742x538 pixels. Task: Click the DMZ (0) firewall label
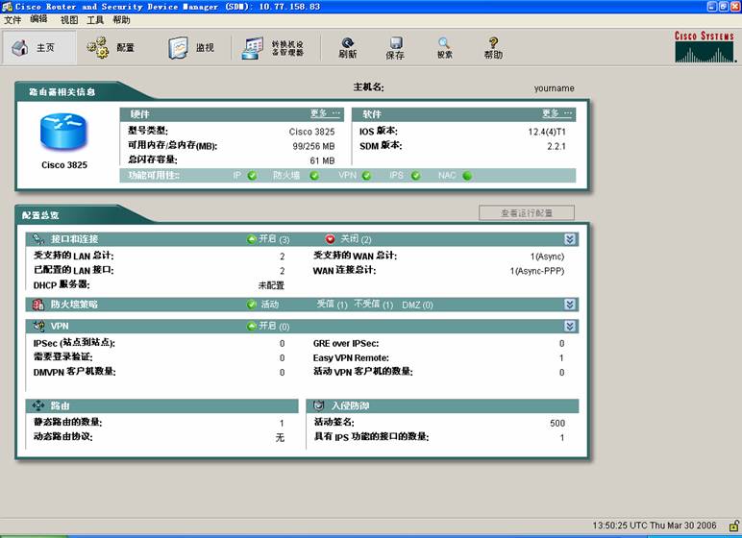pos(417,305)
